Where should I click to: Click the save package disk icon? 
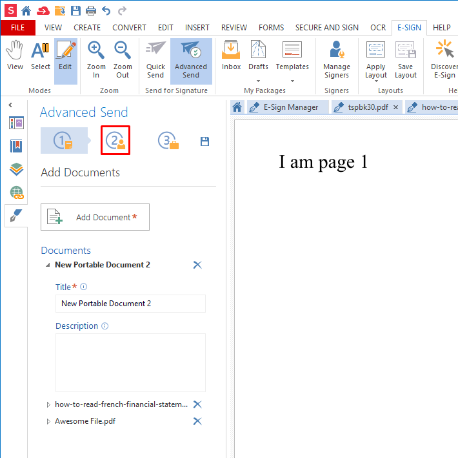pyautogui.click(x=205, y=141)
